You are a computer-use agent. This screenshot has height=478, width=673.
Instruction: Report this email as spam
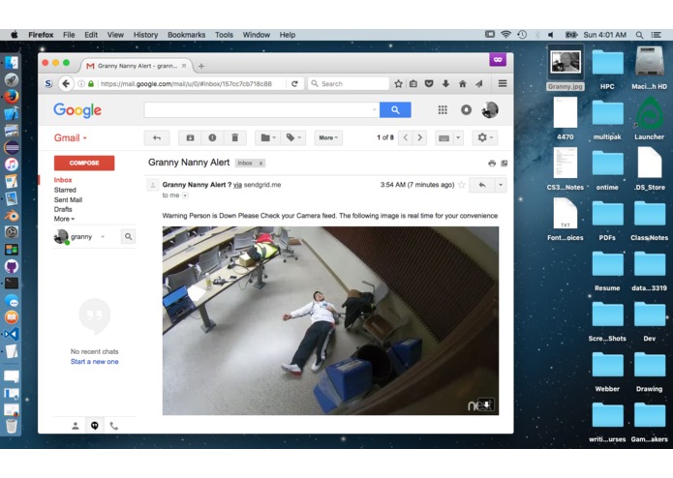pyautogui.click(x=212, y=137)
